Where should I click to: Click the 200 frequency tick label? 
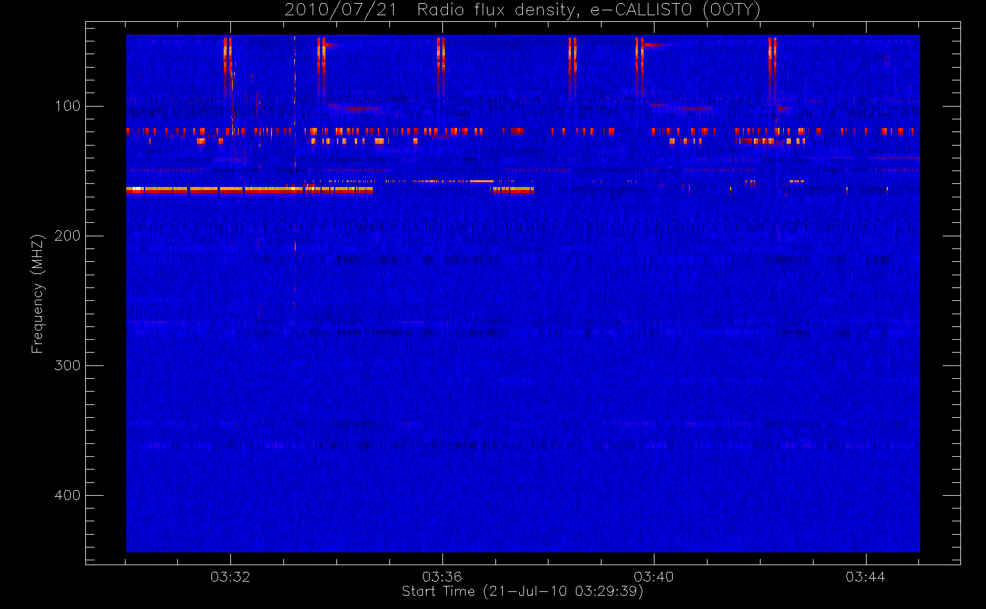(68, 236)
